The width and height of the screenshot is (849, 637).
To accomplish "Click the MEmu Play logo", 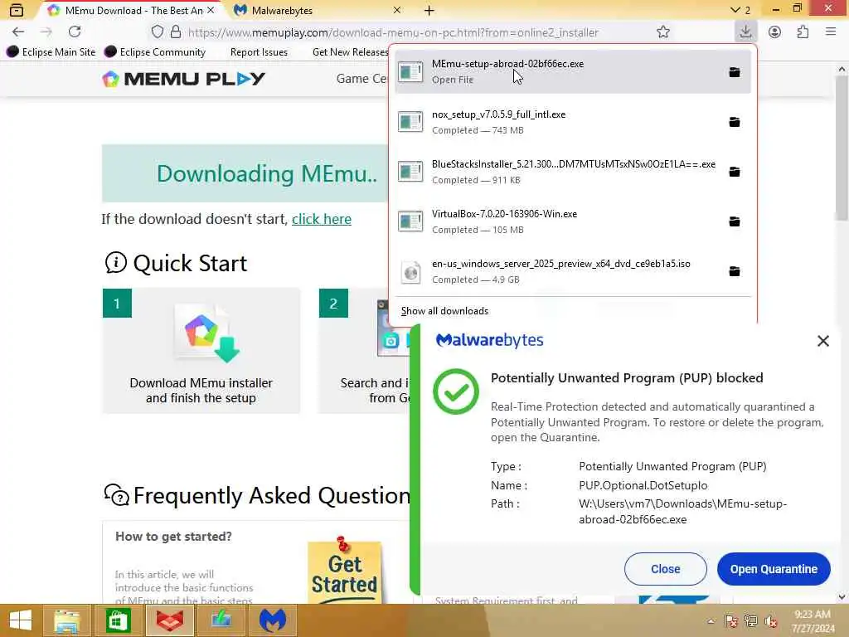I will 184,79.
